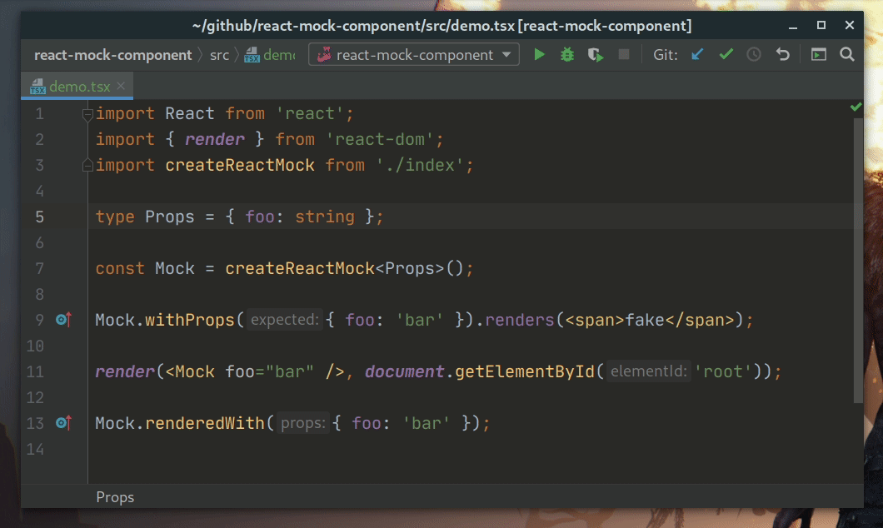Screen dimensions: 883x528
Task: Click 'elementId:' parameter hint
Action: [x=649, y=371]
